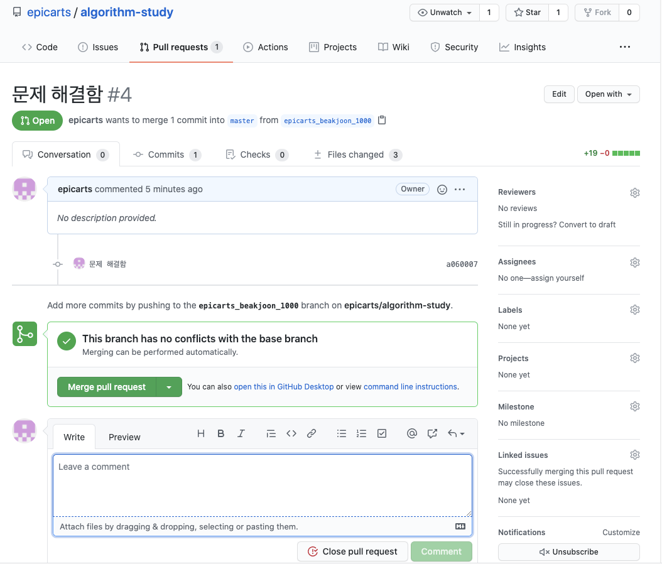Expand merge method dropdown arrow
The width and height of the screenshot is (662, 564).
click(169, 387)
